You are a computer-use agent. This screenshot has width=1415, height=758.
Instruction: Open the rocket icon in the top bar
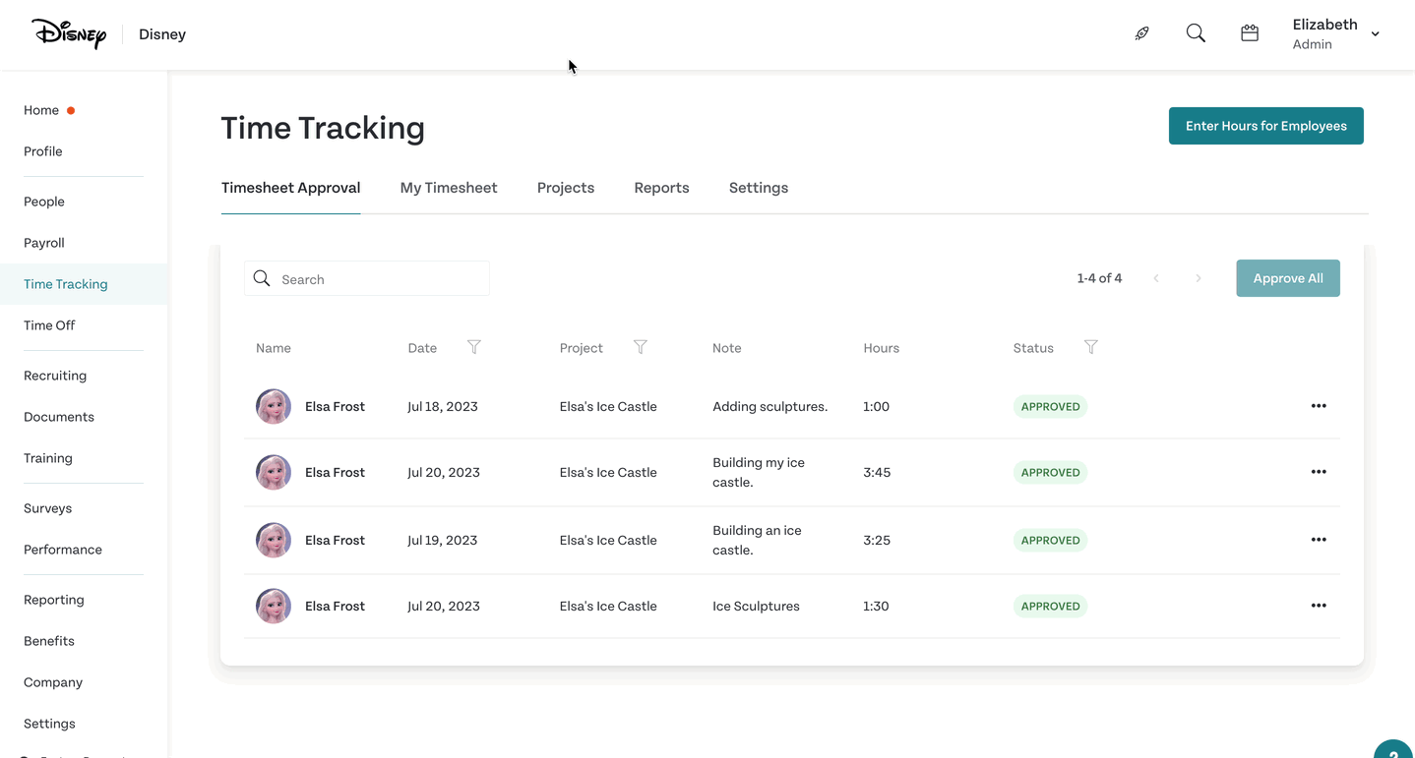pyautogui.click(x=1141, y=33)
